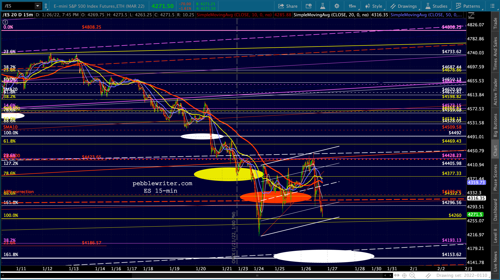Click the drawing tool slash icon at bottom
The height and width of the screenshot is (280, 500).
(x=428, y=275)
